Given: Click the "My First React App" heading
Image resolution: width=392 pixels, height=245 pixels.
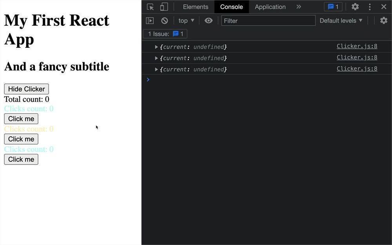Looking at the screenshot, I should tap(57, 30).
